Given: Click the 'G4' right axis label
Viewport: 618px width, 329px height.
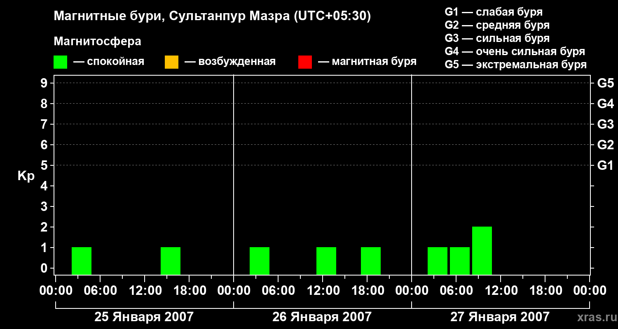Looking at the screenshot, I should 606,104.
